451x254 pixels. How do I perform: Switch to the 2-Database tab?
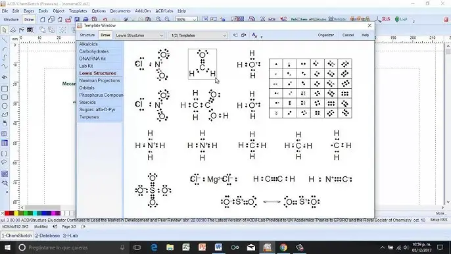tap(47, 236)
